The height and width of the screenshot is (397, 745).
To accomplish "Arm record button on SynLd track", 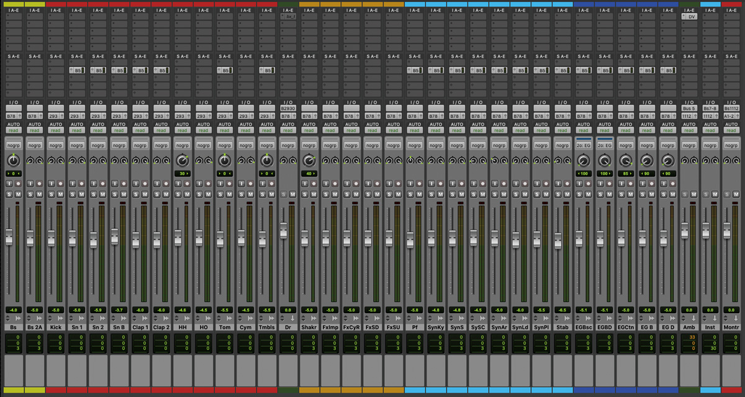I will point(525,184).
